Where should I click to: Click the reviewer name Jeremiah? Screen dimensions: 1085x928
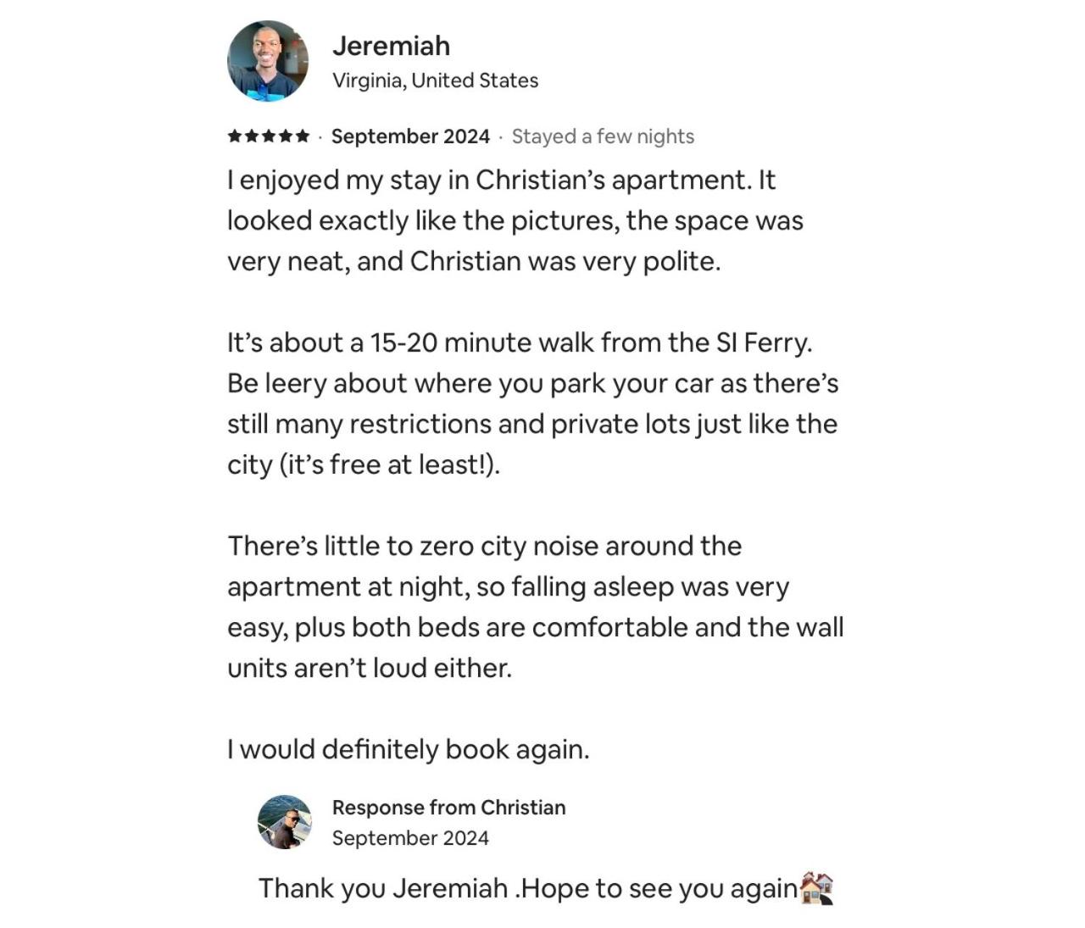click(391, 46)
